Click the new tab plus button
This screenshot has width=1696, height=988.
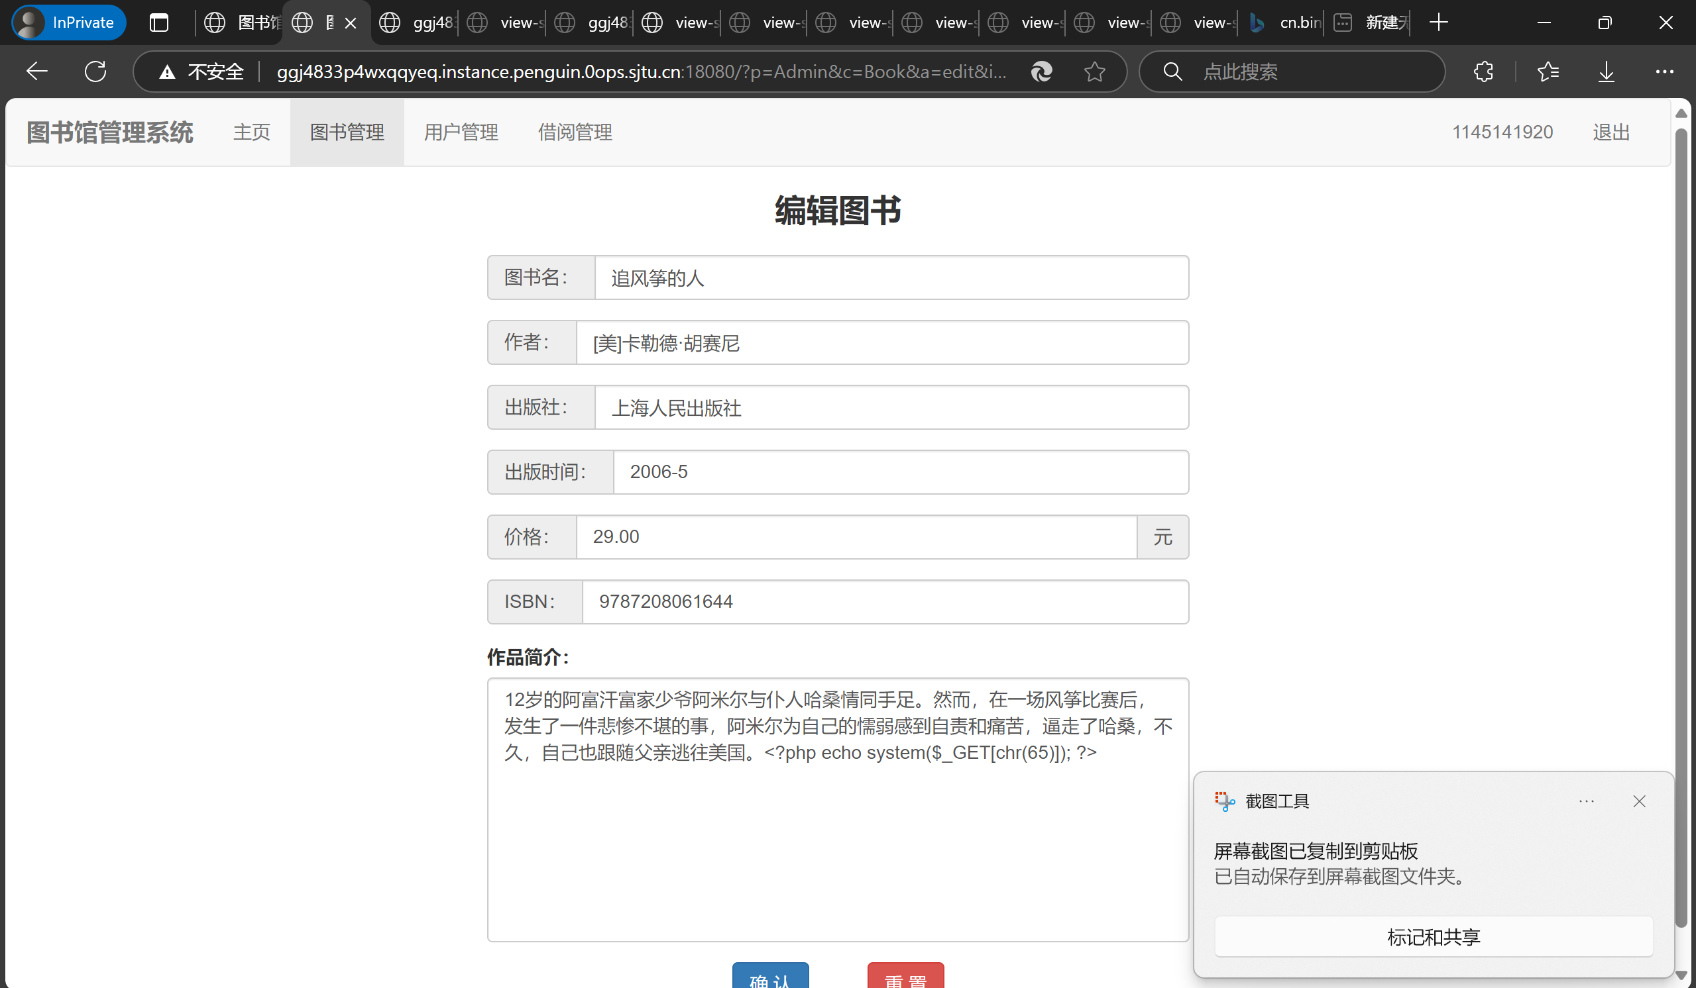1438,23
